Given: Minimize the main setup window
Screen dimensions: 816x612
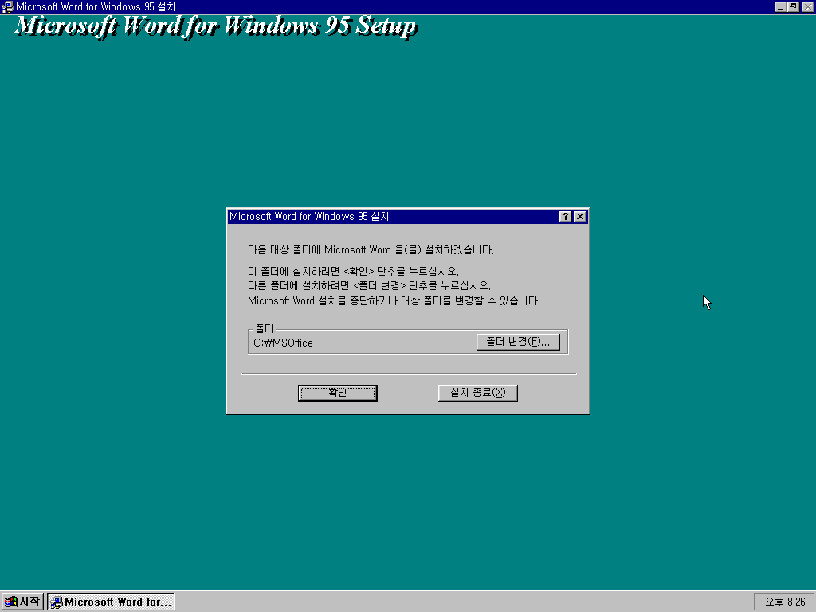Looking at the screenshot, I should 779,6.
